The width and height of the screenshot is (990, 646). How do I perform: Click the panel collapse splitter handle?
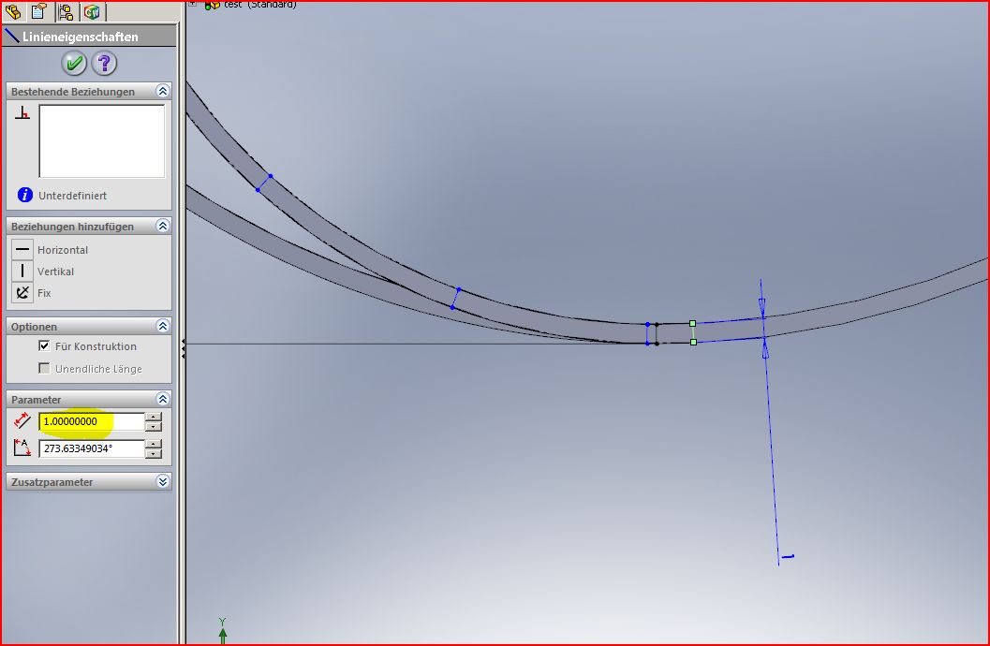click(x=183, y=349)
